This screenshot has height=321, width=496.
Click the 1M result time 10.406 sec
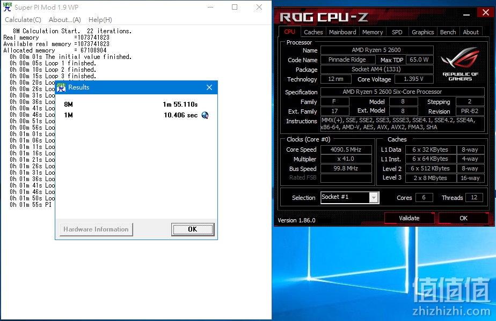click(180, 115)
